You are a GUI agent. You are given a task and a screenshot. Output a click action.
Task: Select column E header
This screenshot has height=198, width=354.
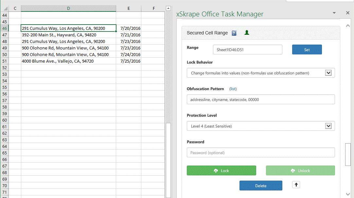[x=129, y=9]
